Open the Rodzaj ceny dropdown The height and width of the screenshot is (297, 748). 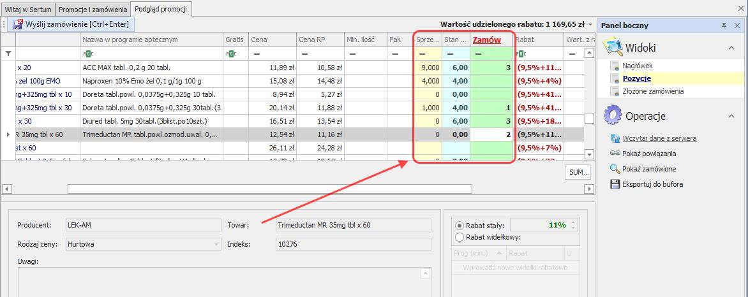pyautogui.click(x=217, y=243)
